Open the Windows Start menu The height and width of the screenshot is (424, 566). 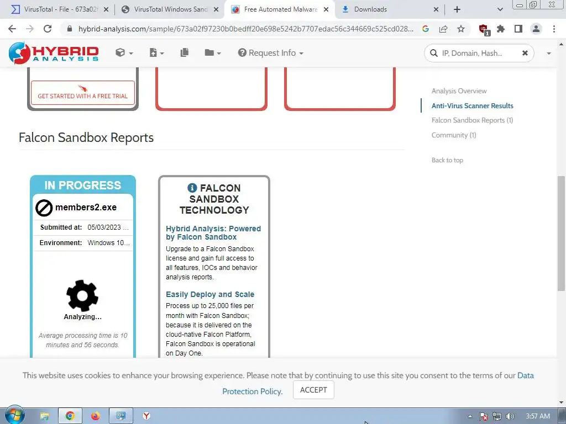[14, 415]
